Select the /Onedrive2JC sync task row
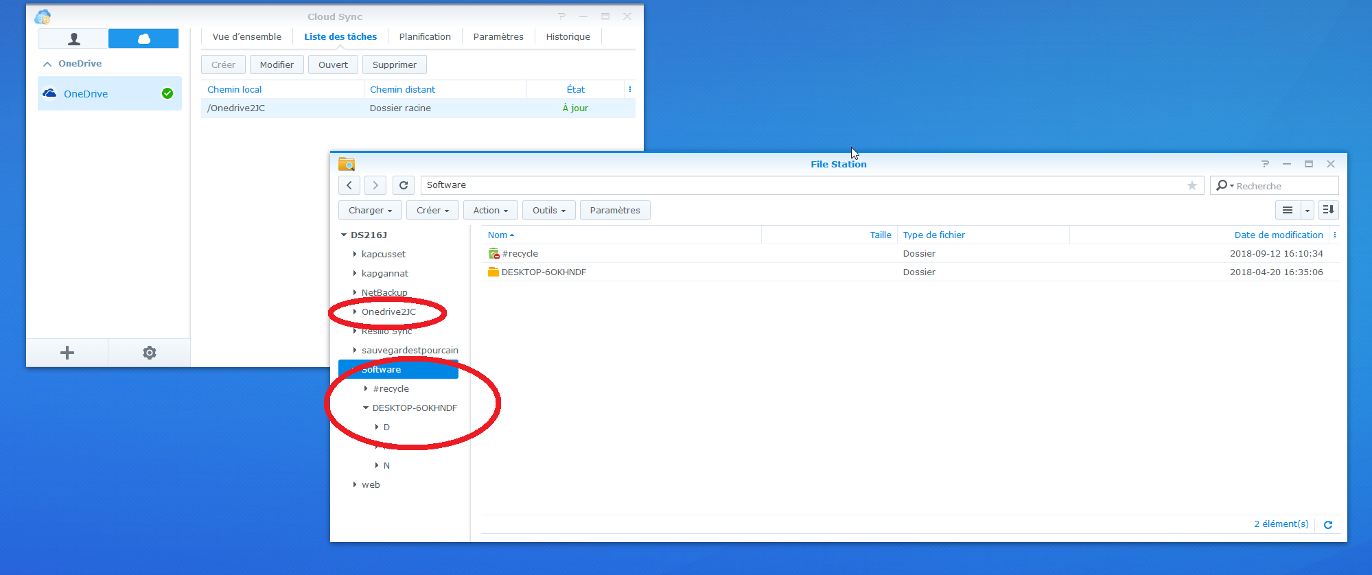 point(418,108)
